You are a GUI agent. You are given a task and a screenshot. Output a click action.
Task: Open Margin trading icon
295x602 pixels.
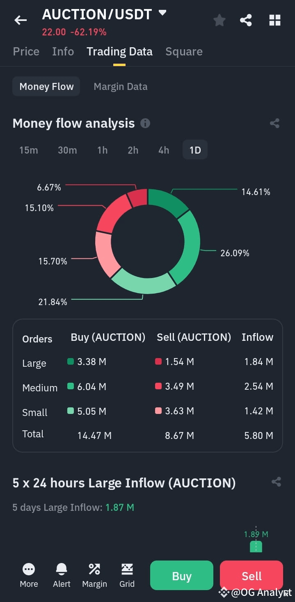94,569
